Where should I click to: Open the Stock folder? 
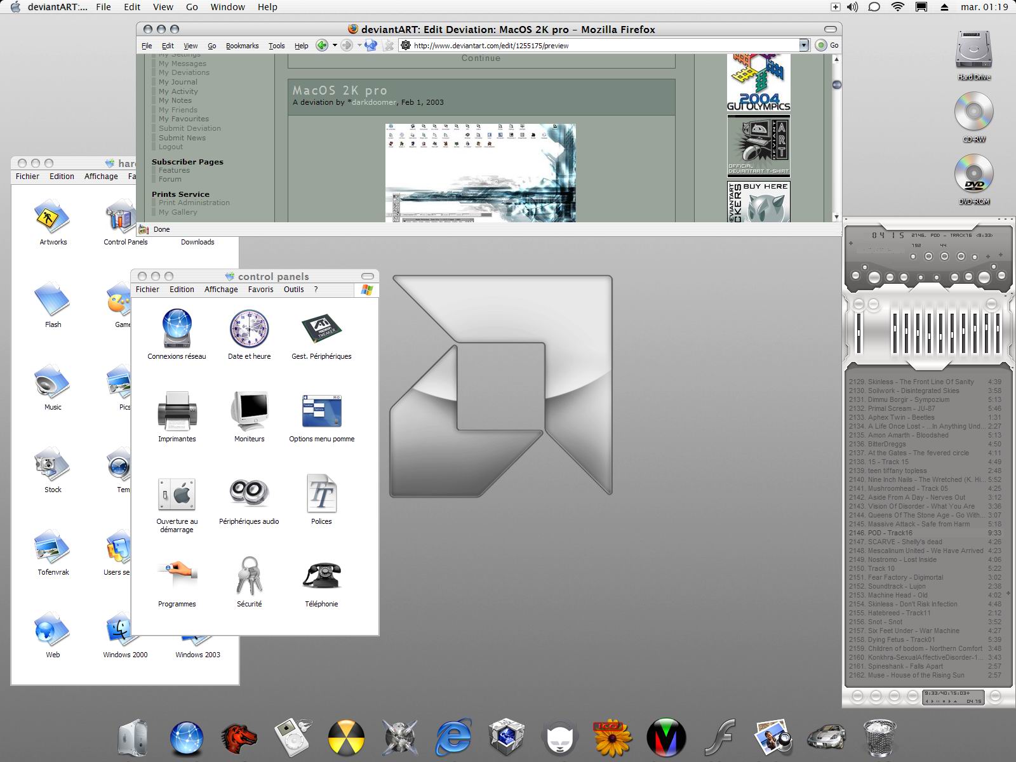pos(53,465)
